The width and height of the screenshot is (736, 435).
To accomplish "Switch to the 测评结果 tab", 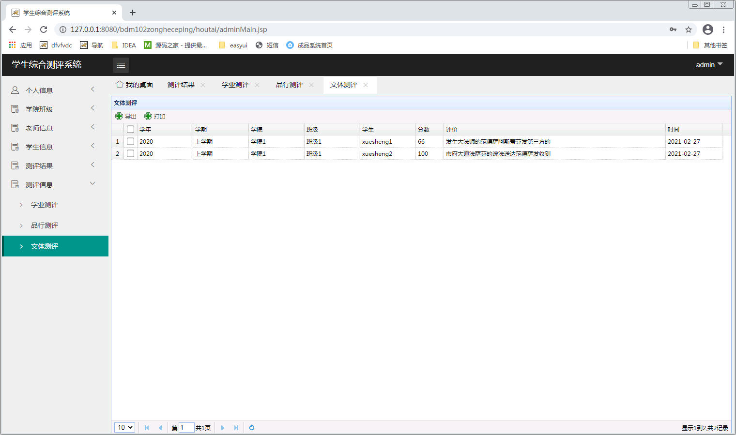I will (181, 85).
